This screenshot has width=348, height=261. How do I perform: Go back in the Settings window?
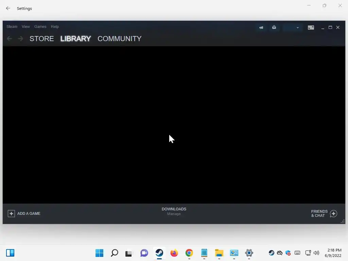(x=8, y=8)
